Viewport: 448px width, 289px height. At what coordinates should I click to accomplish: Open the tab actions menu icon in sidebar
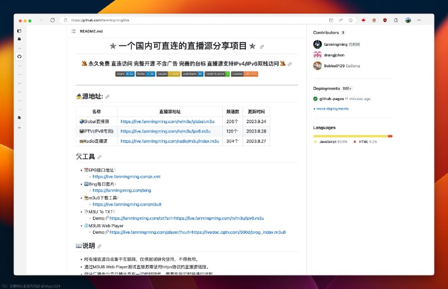[x=20, y=31]
